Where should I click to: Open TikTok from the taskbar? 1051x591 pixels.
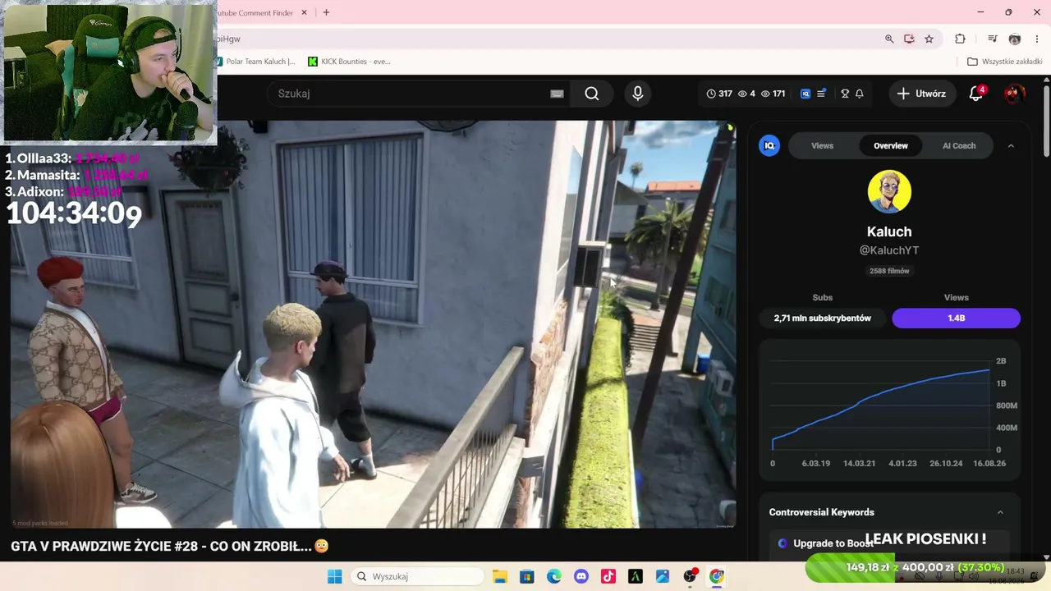click(608, 576)
